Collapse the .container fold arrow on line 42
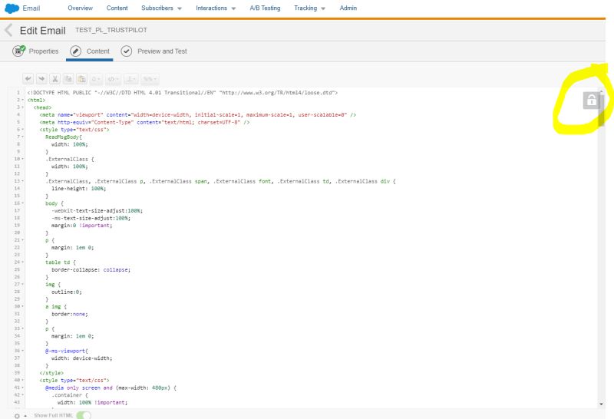614x419 pixels. pos(23,395)
